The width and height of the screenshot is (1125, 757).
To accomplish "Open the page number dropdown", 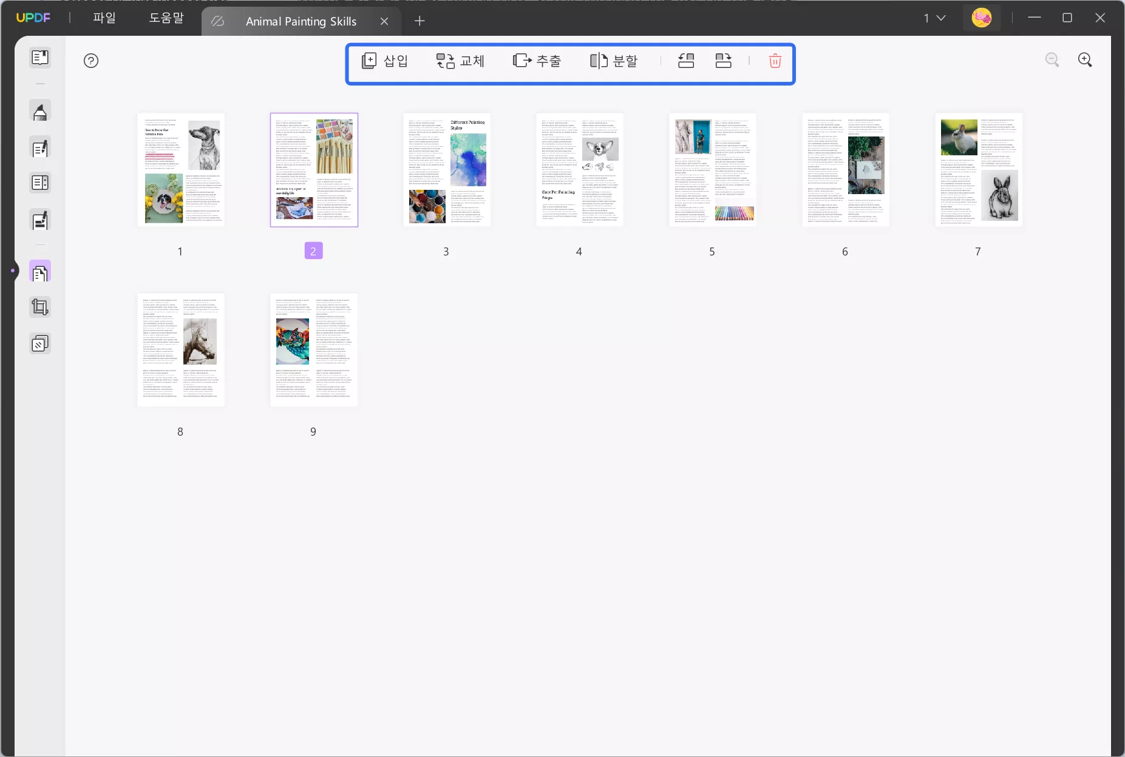I will (x=934, y=18).
